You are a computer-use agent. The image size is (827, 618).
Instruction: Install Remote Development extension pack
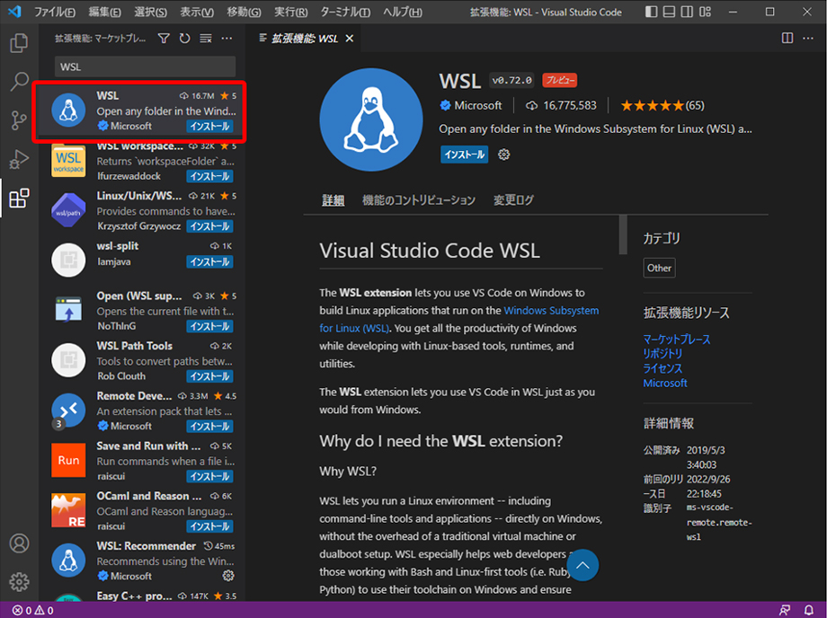(x=209, y=427)
